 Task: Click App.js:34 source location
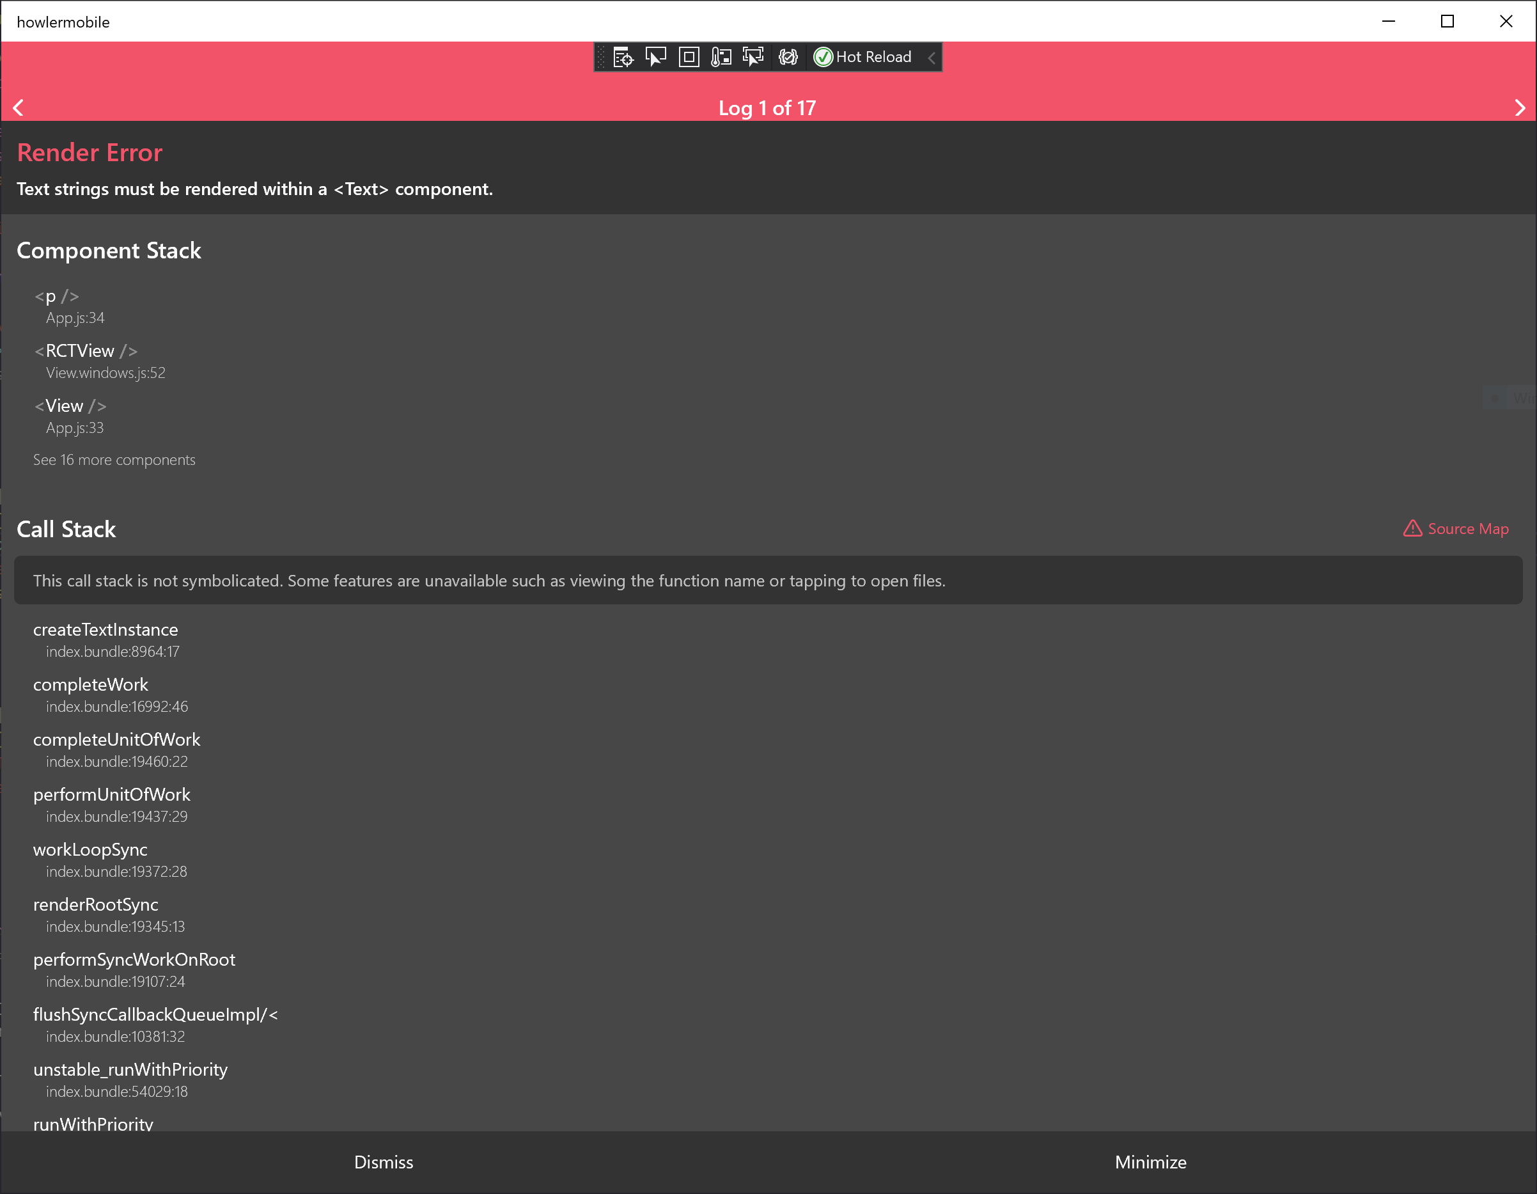pos(75,318)
